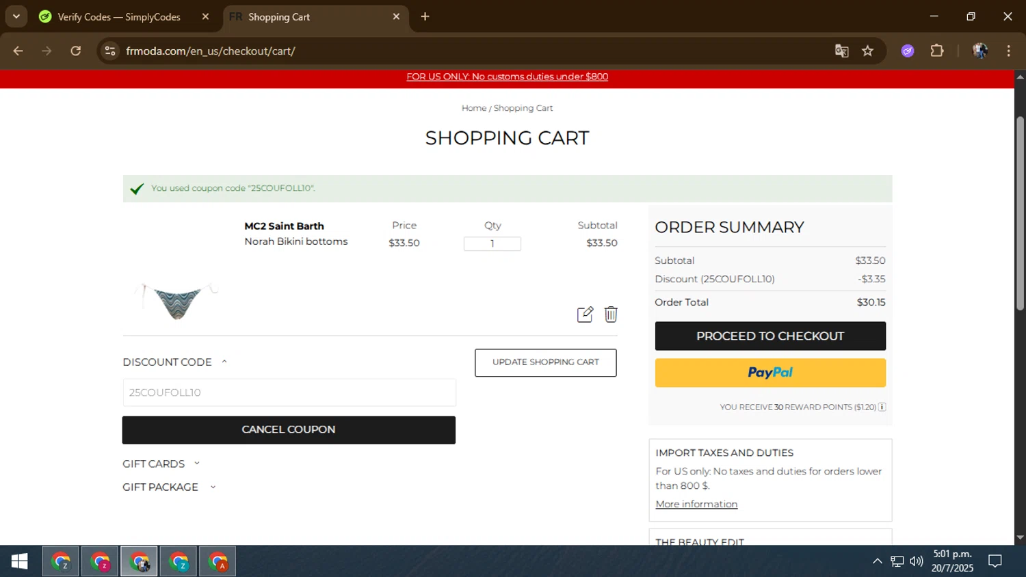This screenshot has width=1026, height=577.
Task: Open the fifth Chrome taskbar icon with A badge
Action: [x=218, y=561]
